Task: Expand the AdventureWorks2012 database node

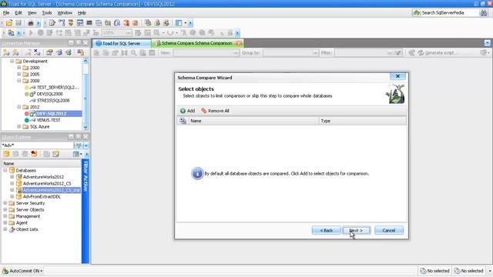Action: coord(12,177)
